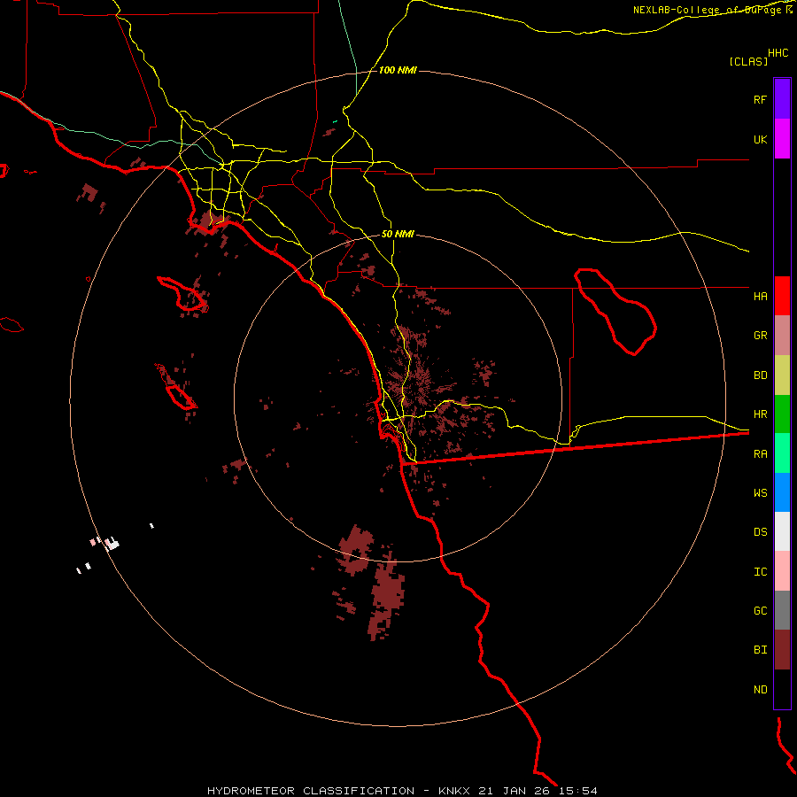Click the white DS legend swatch
The height and width of the screenshot is (797, 797).
pyautogui.click(x=782, y=531)
